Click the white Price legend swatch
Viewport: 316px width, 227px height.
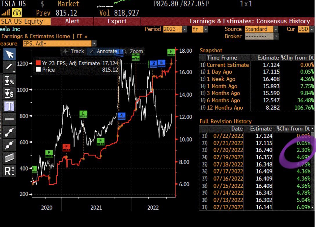point(38,69)
